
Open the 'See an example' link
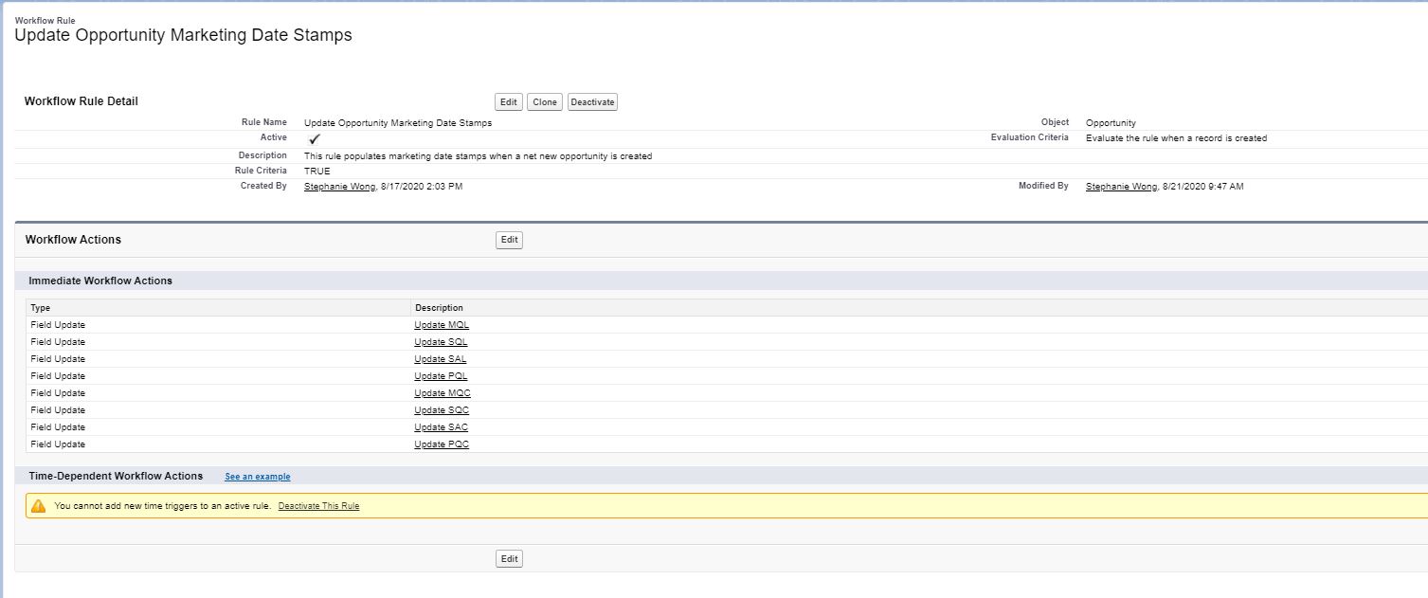point(258,477)
